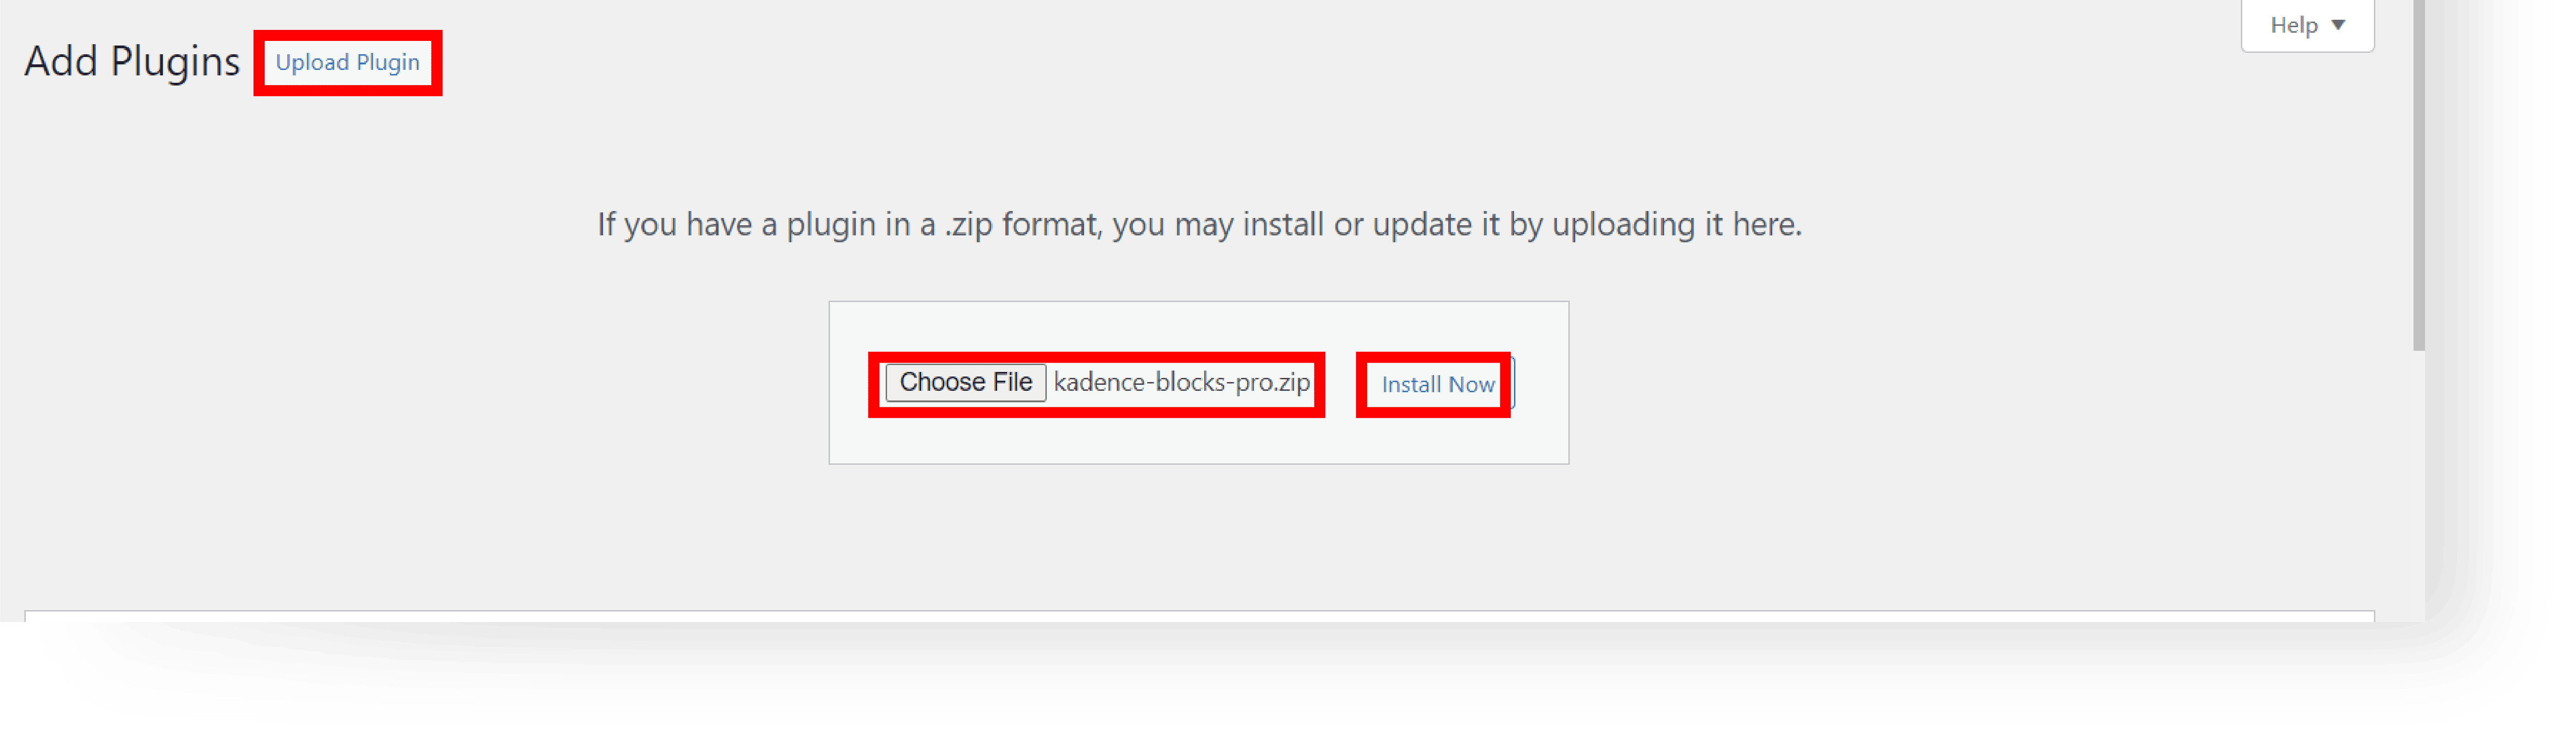Viewport: 2576px width, 731px height.
Task: Select the kadence-blocks-pro.zip file name
Action: [1181, 383]
